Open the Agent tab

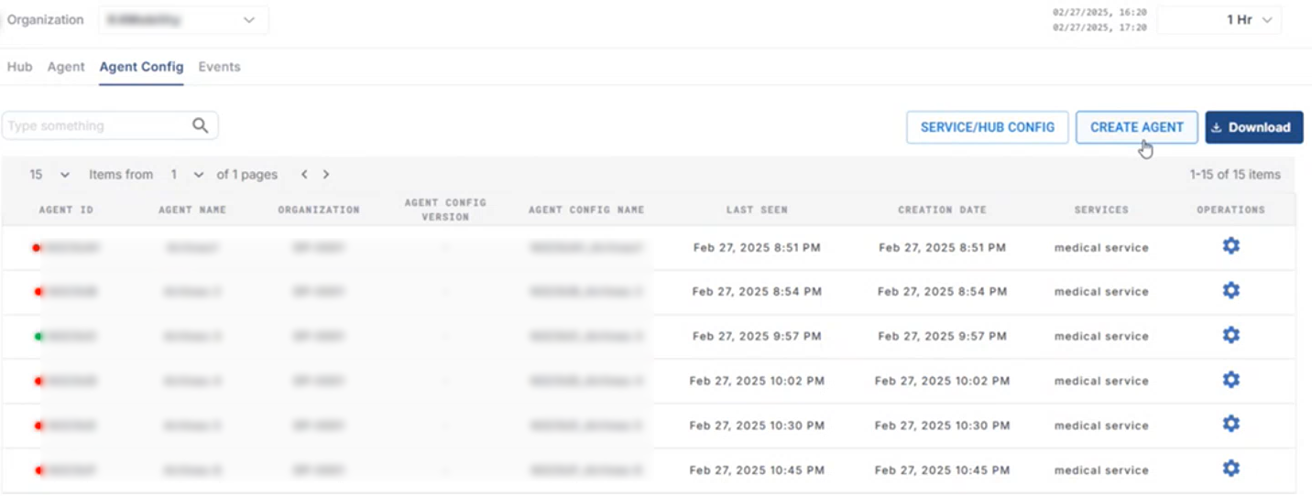[66, 67]
